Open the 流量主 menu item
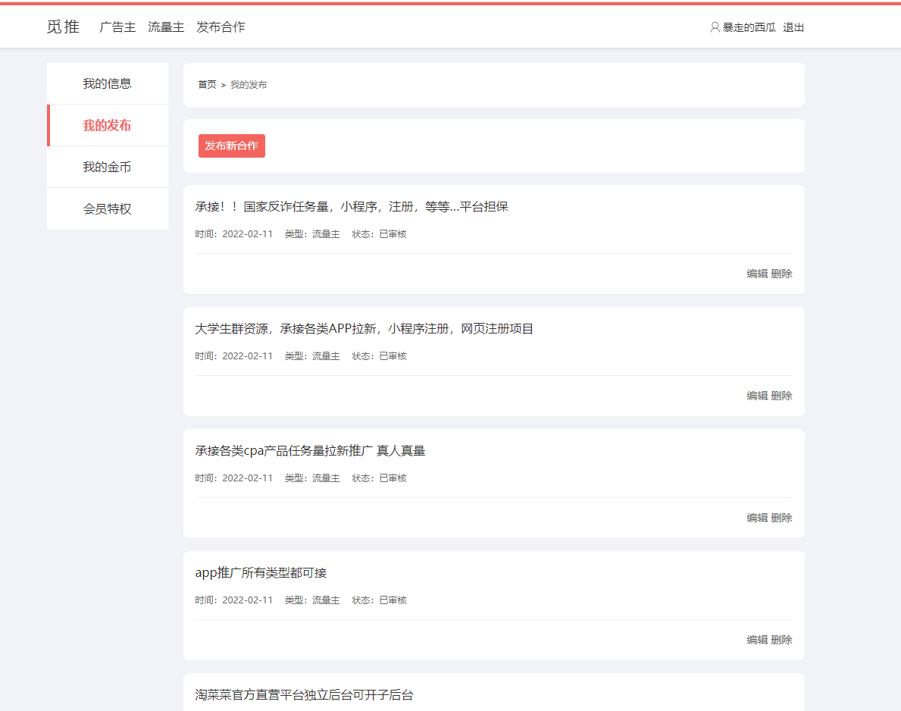 click(166, 27)
